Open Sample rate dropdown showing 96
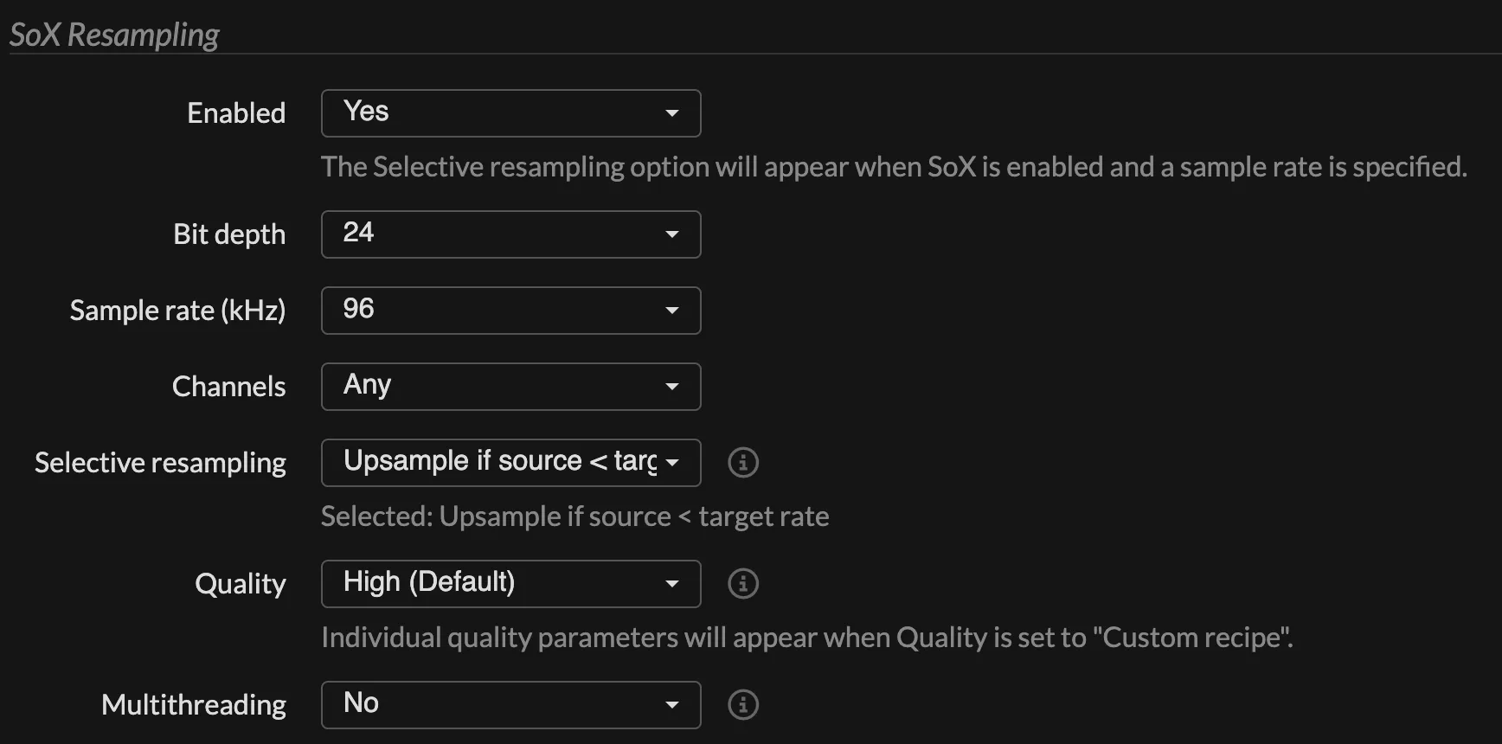The image size is (1502, 744). [x=510, y=311]
